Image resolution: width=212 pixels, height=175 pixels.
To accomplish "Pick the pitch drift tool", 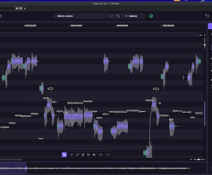I will tap(72, 155).
